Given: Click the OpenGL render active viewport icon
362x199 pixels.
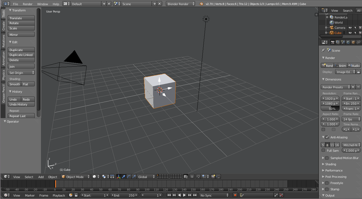Looking at the screenshot, I should 213,177.
